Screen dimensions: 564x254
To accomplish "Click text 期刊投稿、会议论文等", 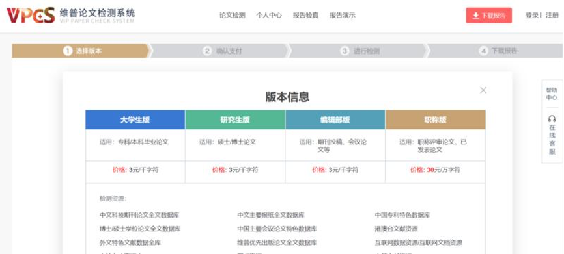I will 342,146.
